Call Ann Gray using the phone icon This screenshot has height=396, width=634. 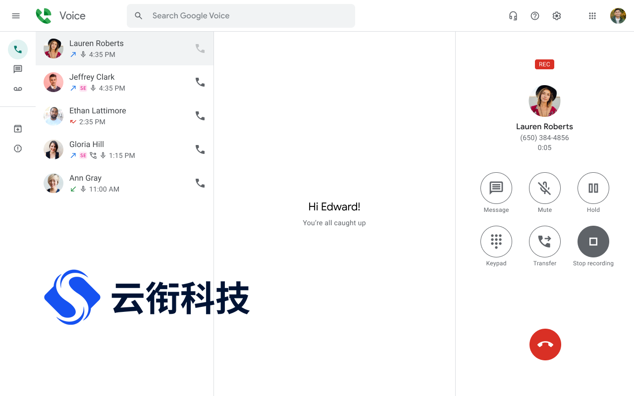[x=200, y=183]
